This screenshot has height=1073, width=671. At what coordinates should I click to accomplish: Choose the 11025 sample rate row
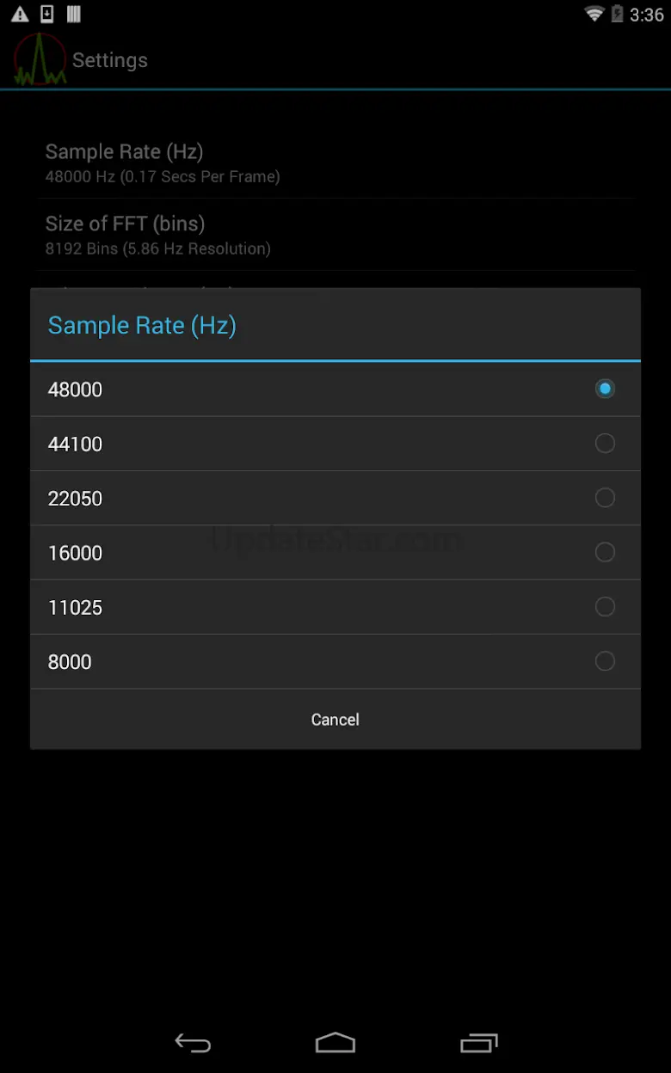coord(335,607)
